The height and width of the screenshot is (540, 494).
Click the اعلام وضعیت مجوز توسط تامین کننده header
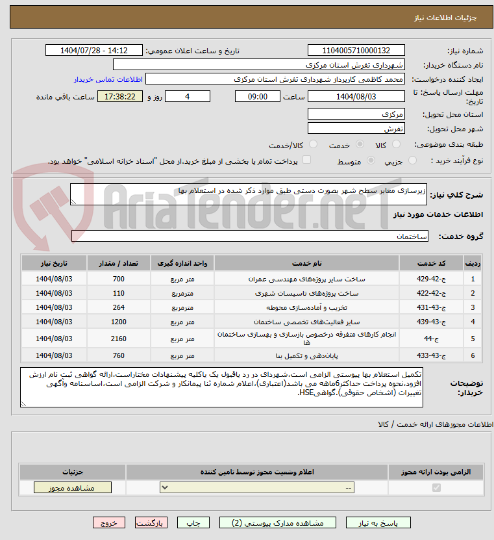tap(257, 472)
